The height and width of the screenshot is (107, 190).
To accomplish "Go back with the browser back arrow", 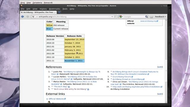I will [x=23, y=17].
